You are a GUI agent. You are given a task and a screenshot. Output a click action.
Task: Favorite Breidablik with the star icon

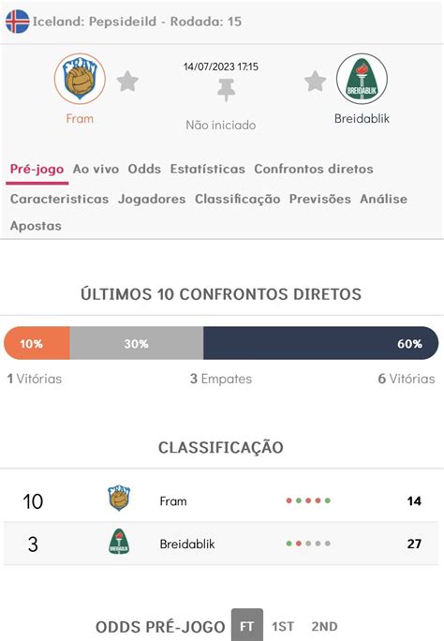click(316, 81)
